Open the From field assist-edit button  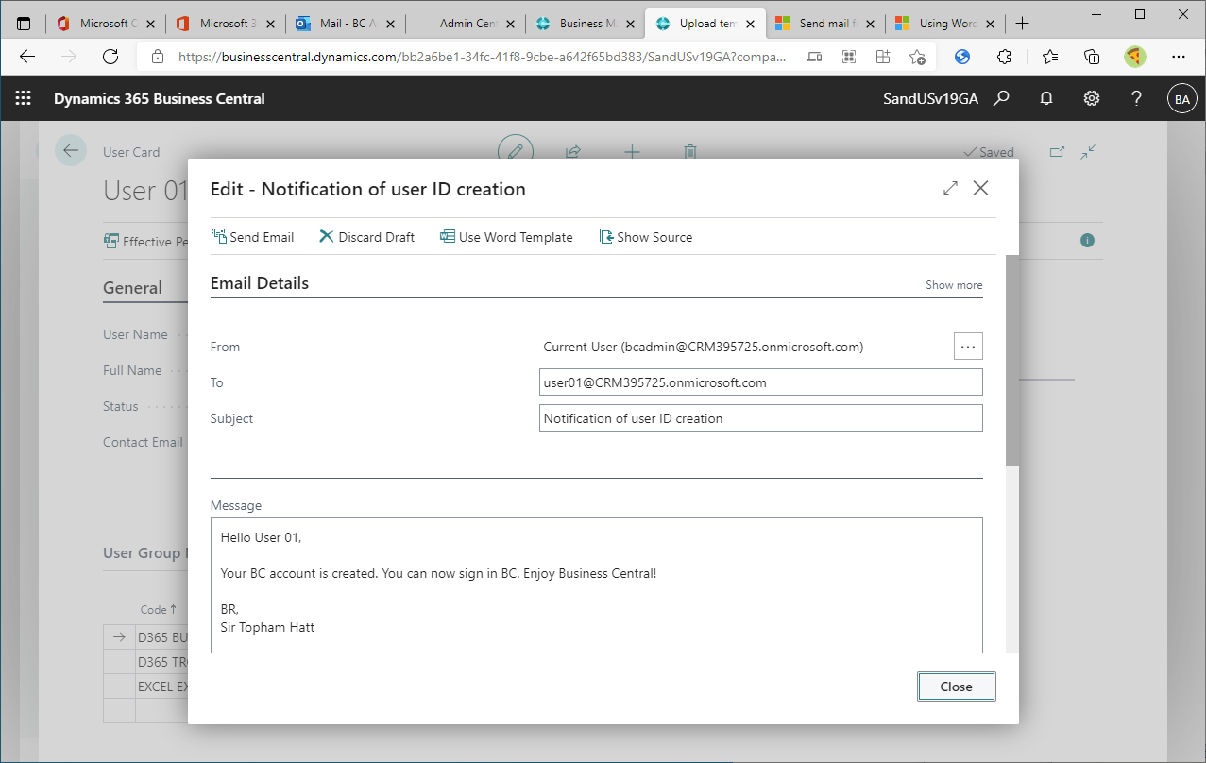[x=967, y=346]
